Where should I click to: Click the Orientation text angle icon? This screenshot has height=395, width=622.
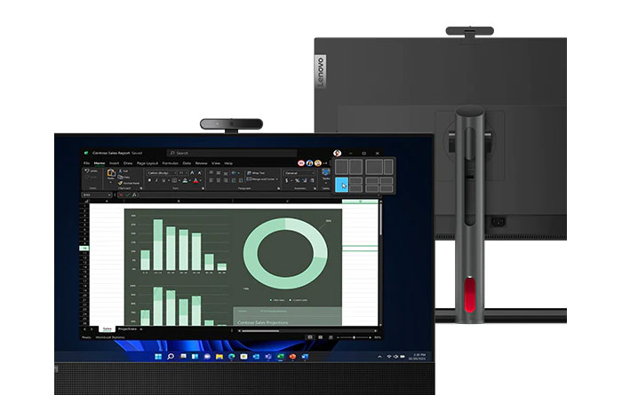tap(234, 173)
